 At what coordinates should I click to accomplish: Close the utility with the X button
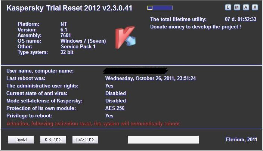(x=255, y=7)
